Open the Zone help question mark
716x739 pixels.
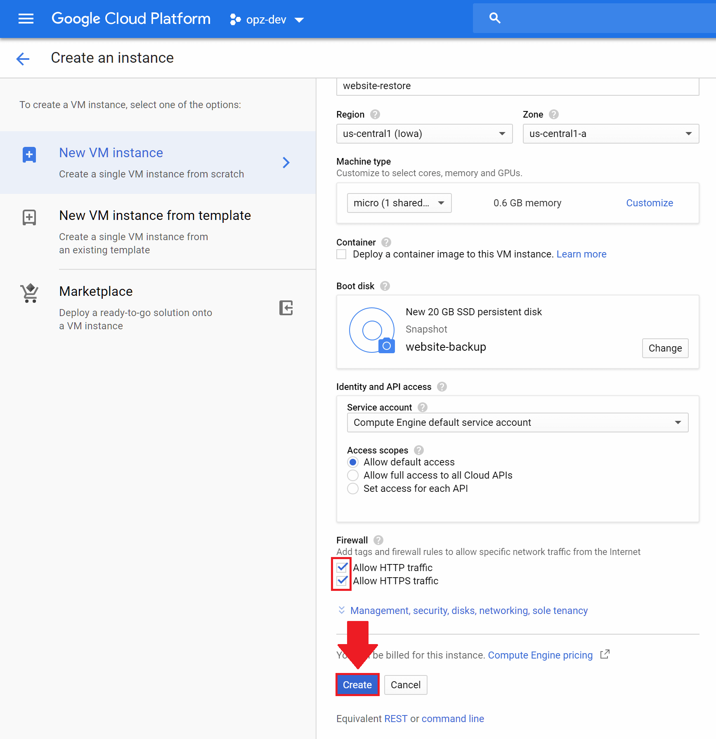[x=554, y=114]
